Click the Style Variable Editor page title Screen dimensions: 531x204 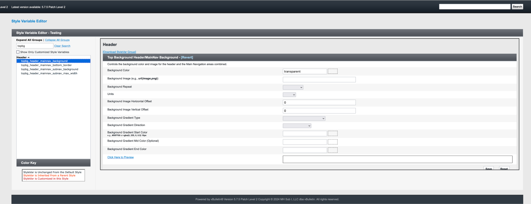click(x=29, y=21)
